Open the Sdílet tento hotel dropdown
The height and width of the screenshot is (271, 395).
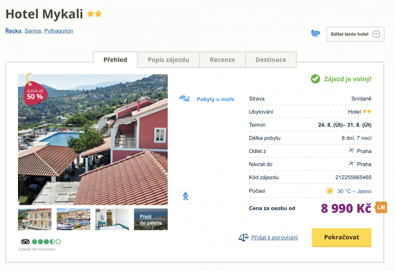pyautogui.click(x=355, y=34)
